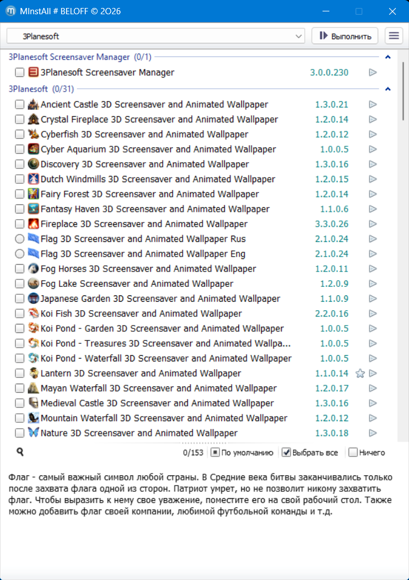Select 'Koi Pond - Treasures 3D' row text
The image size is (409, 580).
166,343
